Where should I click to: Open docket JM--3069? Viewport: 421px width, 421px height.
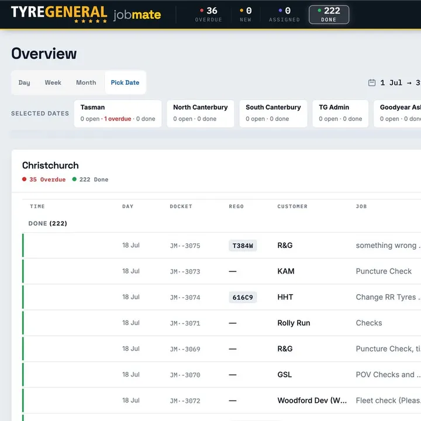coord(185,349)
